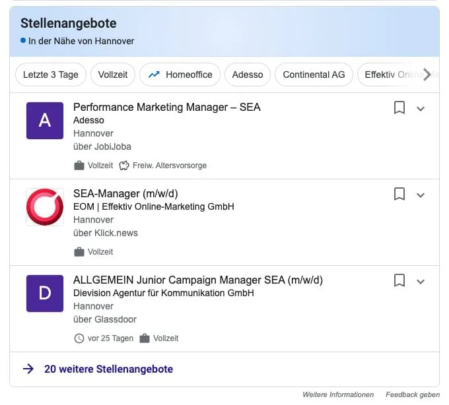Click the Adesso purple A logo
This screenshot has height=405, width=449.
point(45,121)
